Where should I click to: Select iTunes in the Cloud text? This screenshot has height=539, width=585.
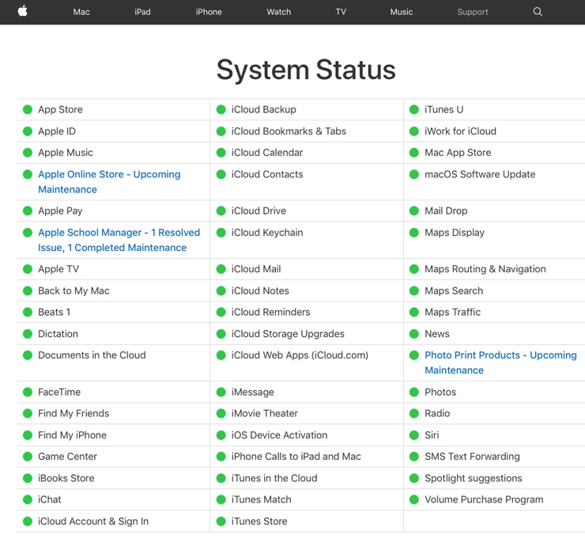click(274, 478)
